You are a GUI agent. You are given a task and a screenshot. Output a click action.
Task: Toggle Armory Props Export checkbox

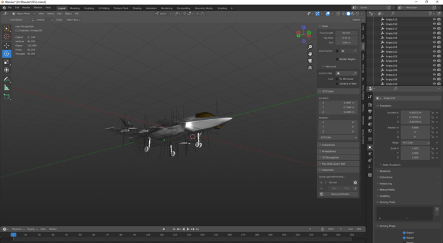pos(404,233)
